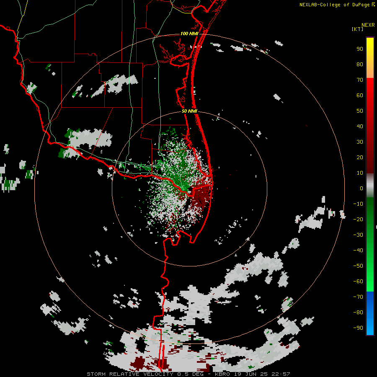Pick the gray zero-velocity segment of the scale
Screen dimensions: 377x377
(x=370, y=185)
